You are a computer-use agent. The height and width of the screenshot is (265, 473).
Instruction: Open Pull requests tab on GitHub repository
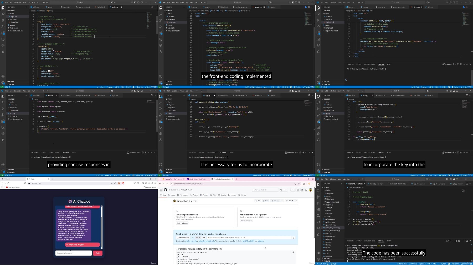coord(183,195)
